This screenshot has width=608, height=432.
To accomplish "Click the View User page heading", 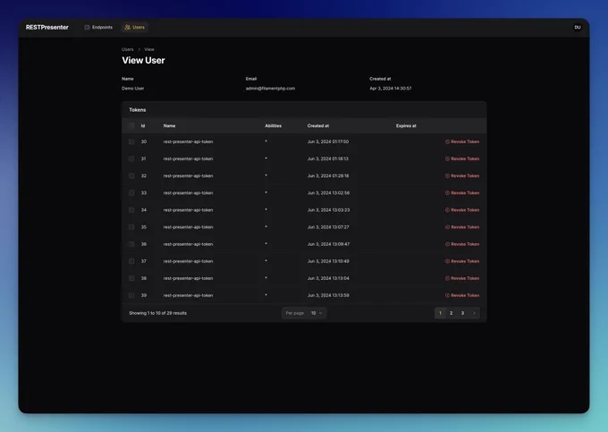I will coord(143,60).
